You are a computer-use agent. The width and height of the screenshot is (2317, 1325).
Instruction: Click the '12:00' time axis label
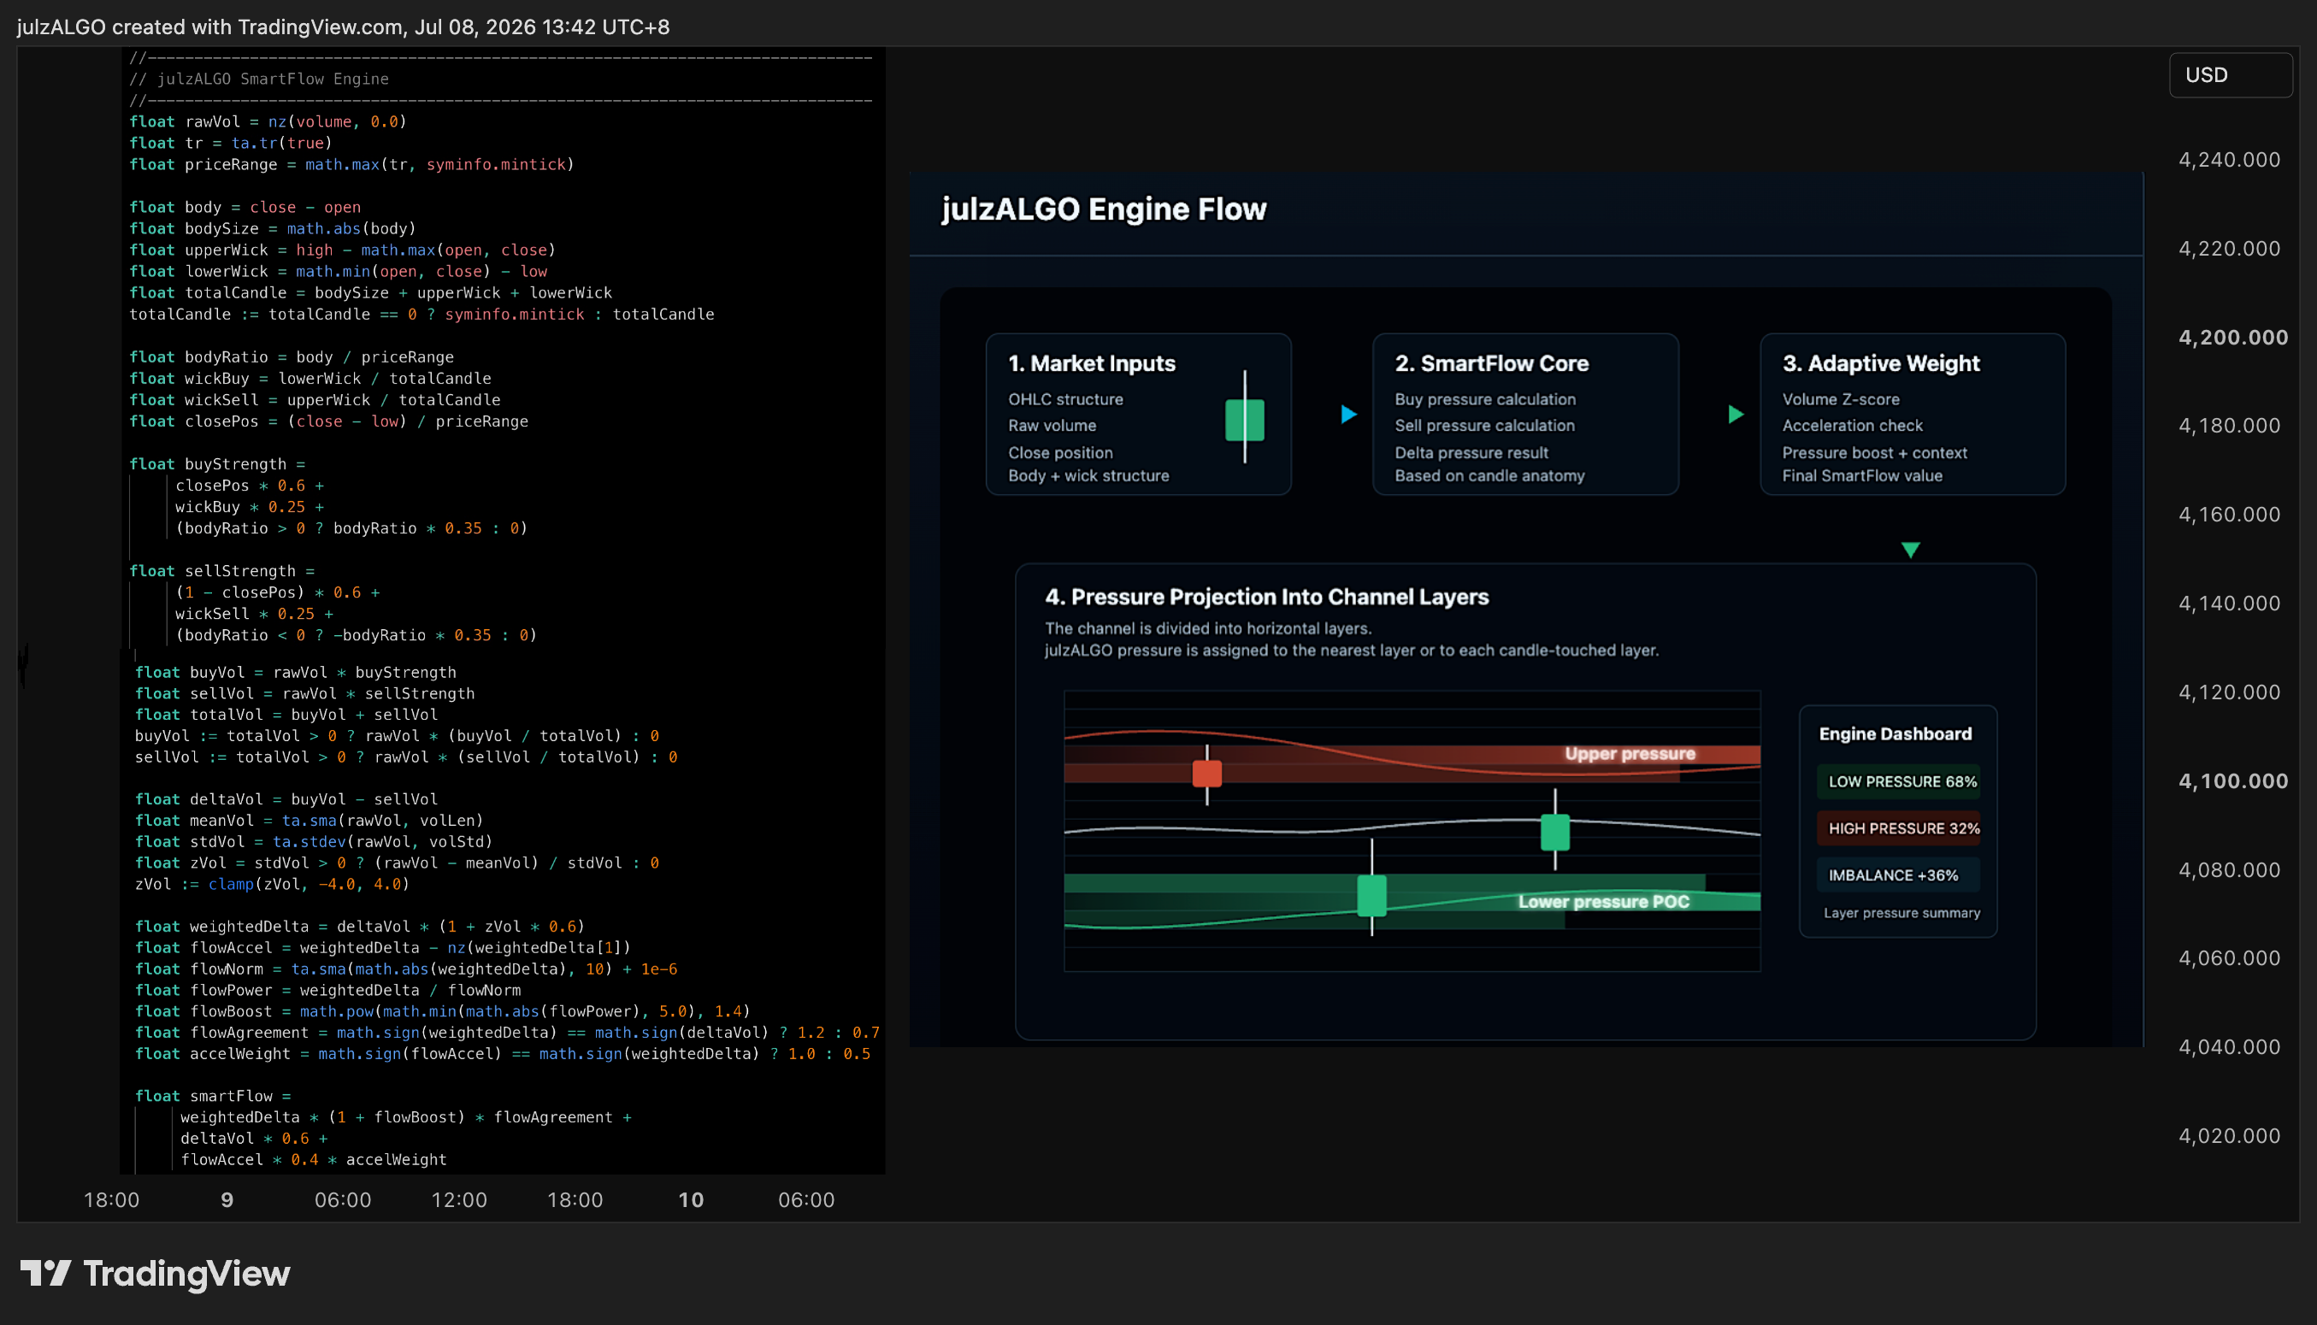458,1200
